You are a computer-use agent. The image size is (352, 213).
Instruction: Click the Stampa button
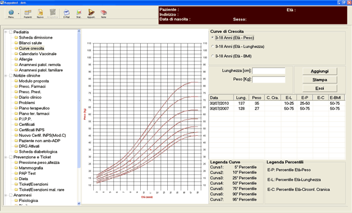pyautogui.click(x=320, y=80)
